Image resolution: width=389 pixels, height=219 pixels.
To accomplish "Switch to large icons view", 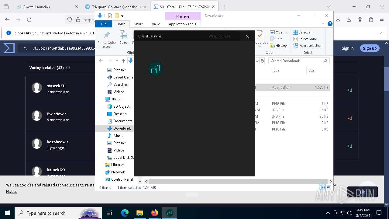I will click(x=329, y=188).
